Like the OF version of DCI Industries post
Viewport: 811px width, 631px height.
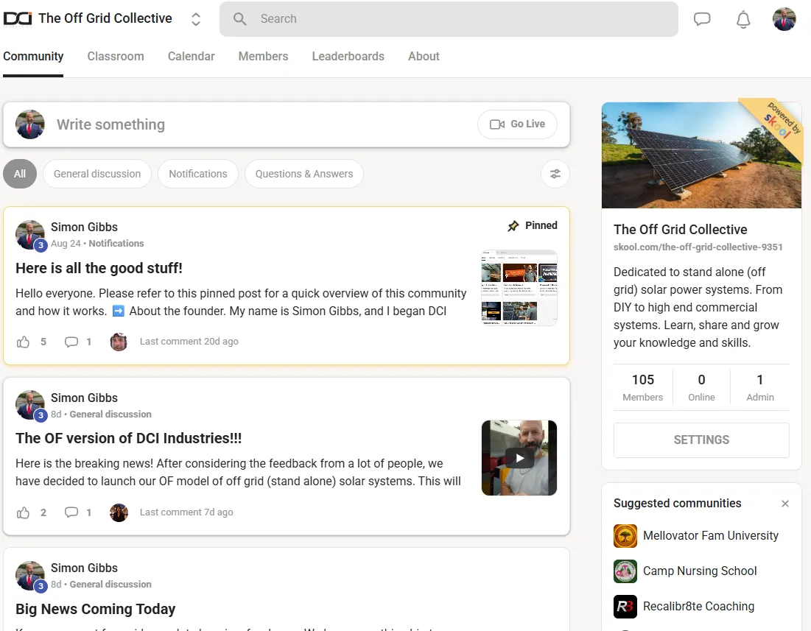click(x=24, y=512)
